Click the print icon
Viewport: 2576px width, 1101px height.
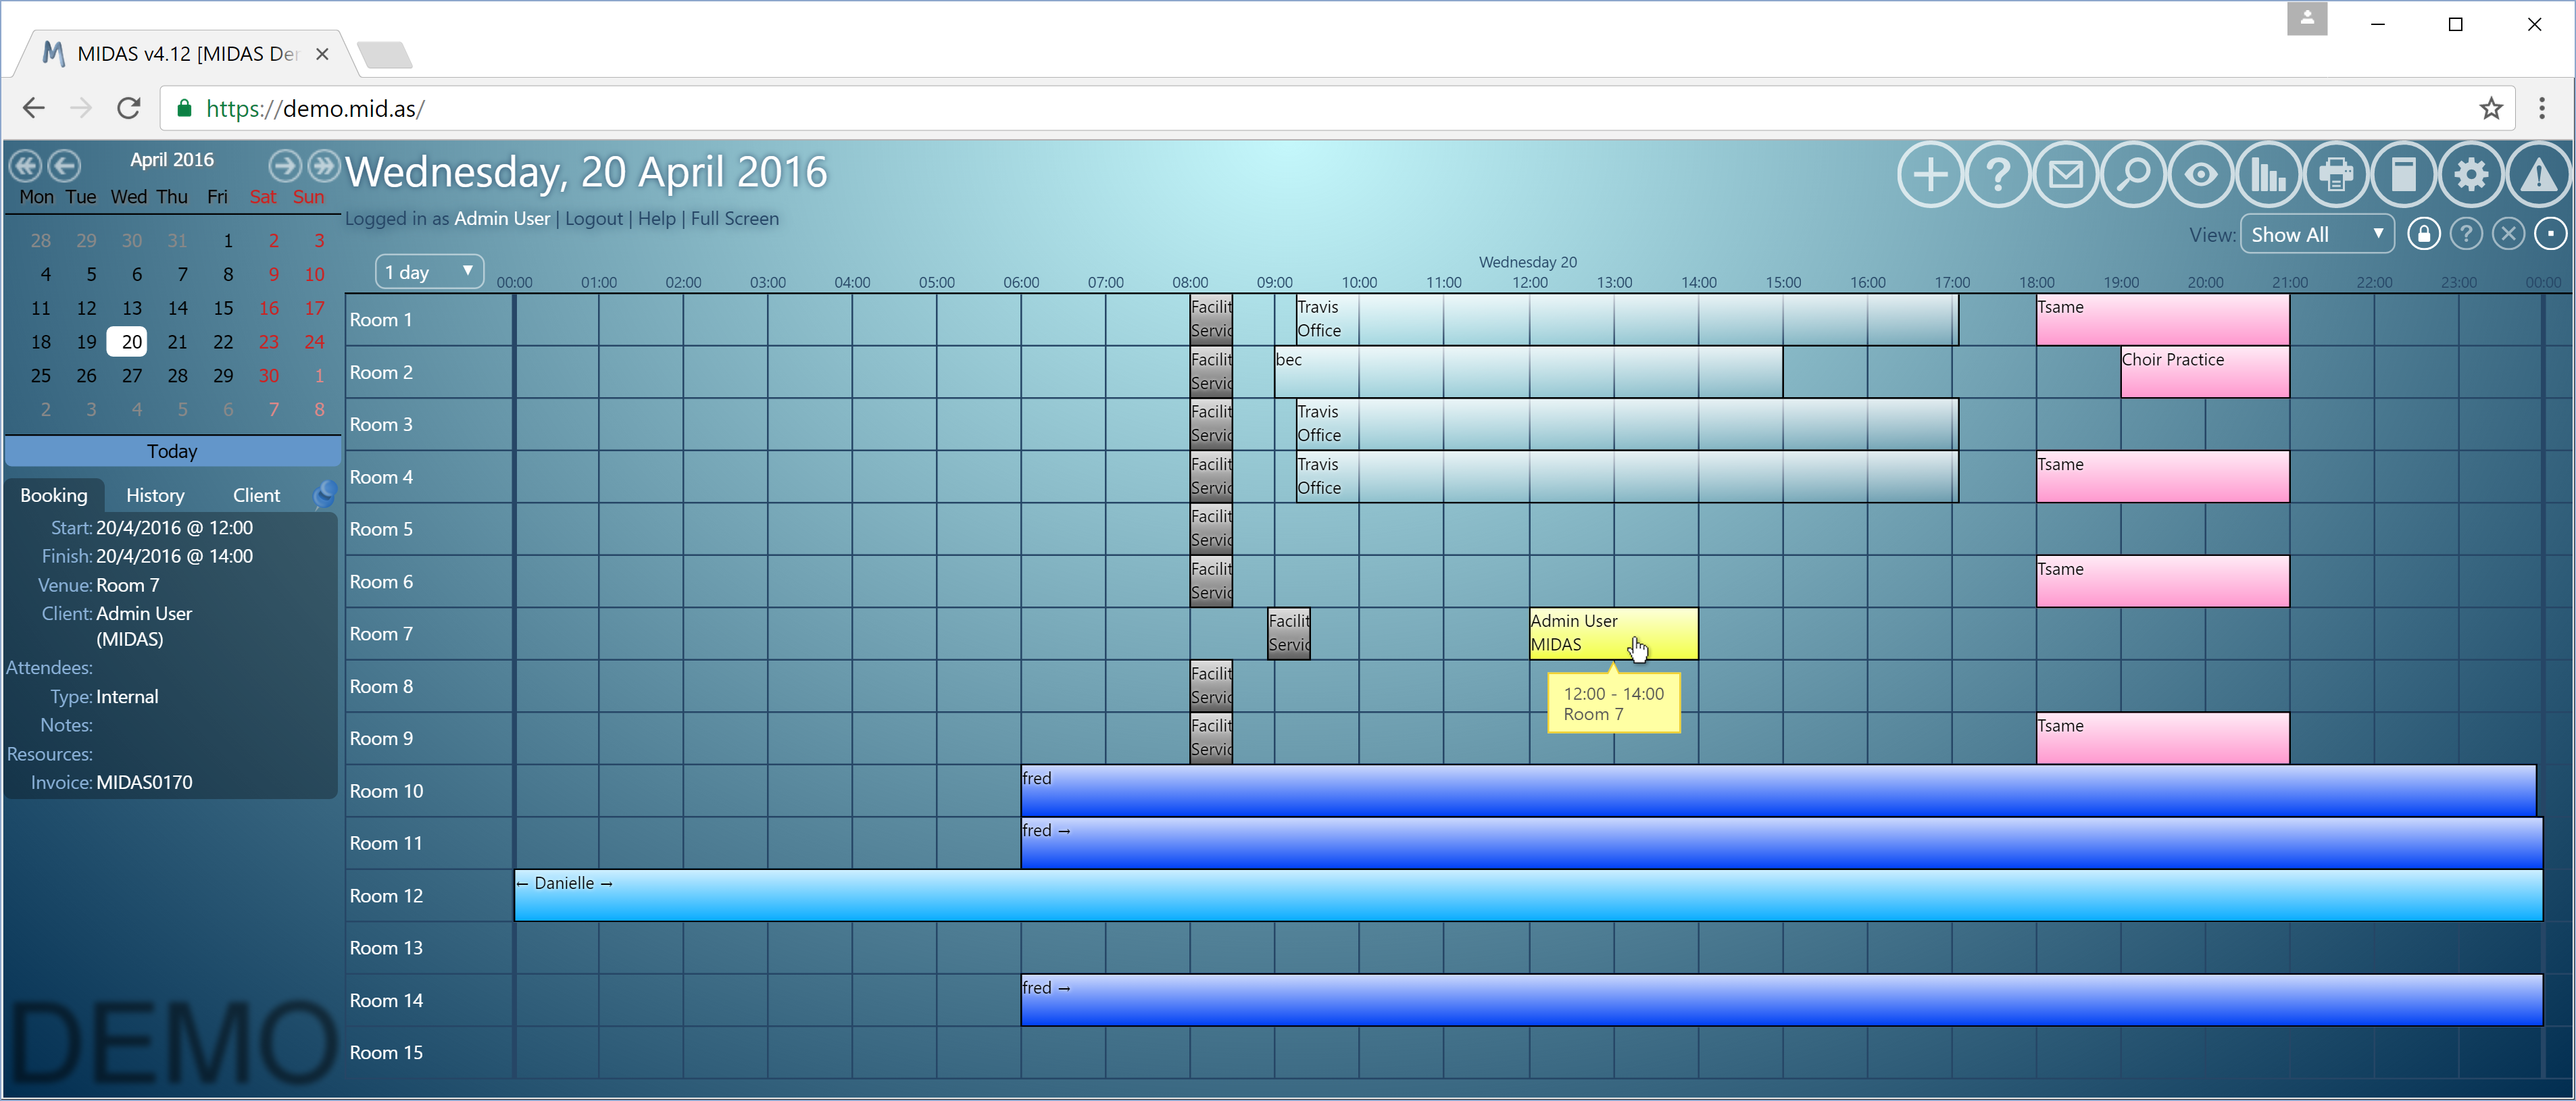[2336, 175]
